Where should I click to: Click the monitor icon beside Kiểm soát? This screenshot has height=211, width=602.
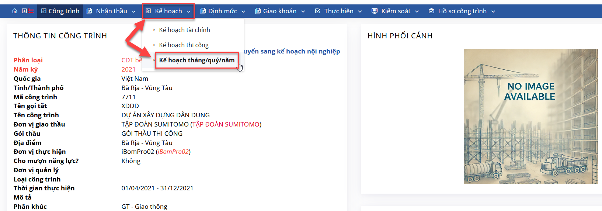(375, 11)
